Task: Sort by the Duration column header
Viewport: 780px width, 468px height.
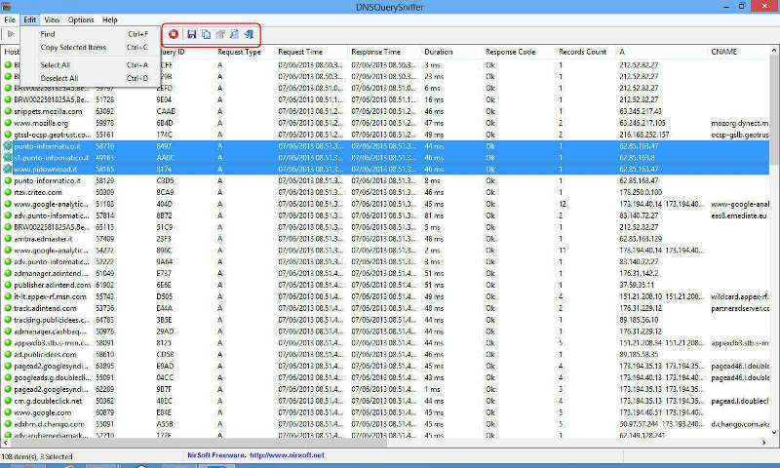Action: click(x=439, y=52)
